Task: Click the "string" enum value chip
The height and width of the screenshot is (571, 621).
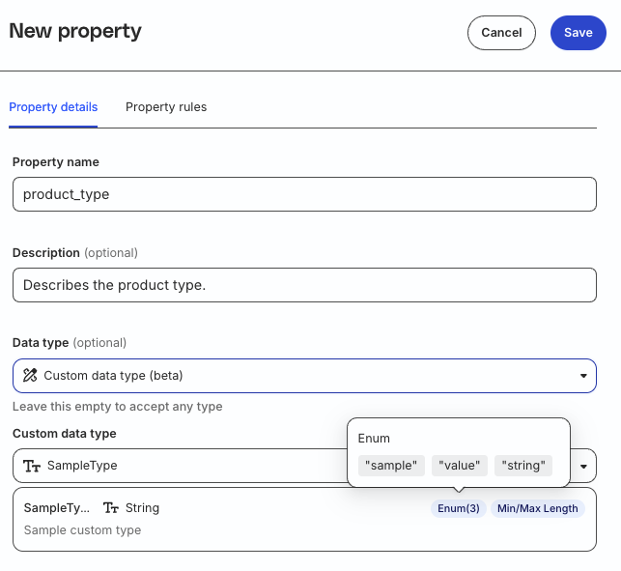Action: [523, 466]
